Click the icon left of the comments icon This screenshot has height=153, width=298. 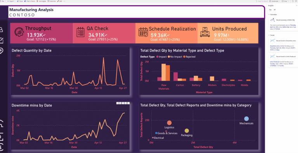click(293, 1)
